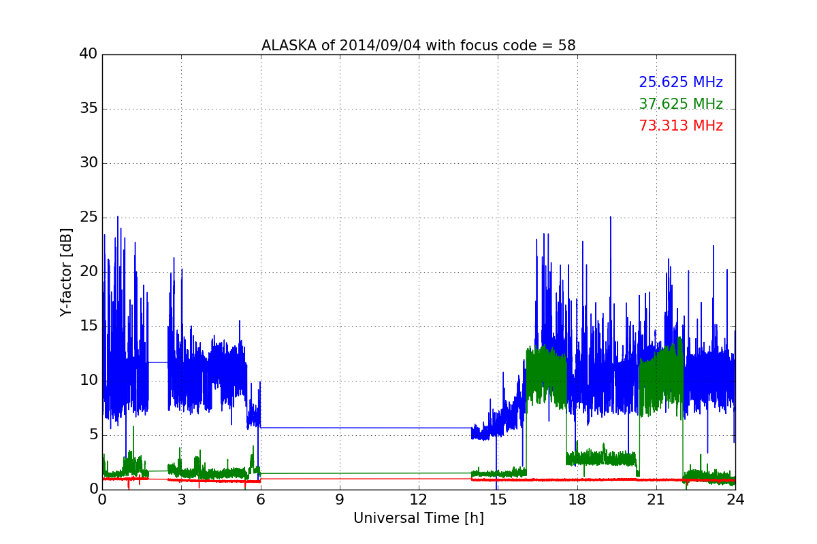Click the x-axis tick label 6

(x=260, y=500)
